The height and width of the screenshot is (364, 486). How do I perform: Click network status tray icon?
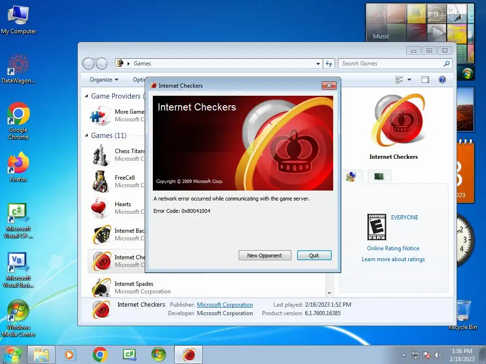point(415,355)
